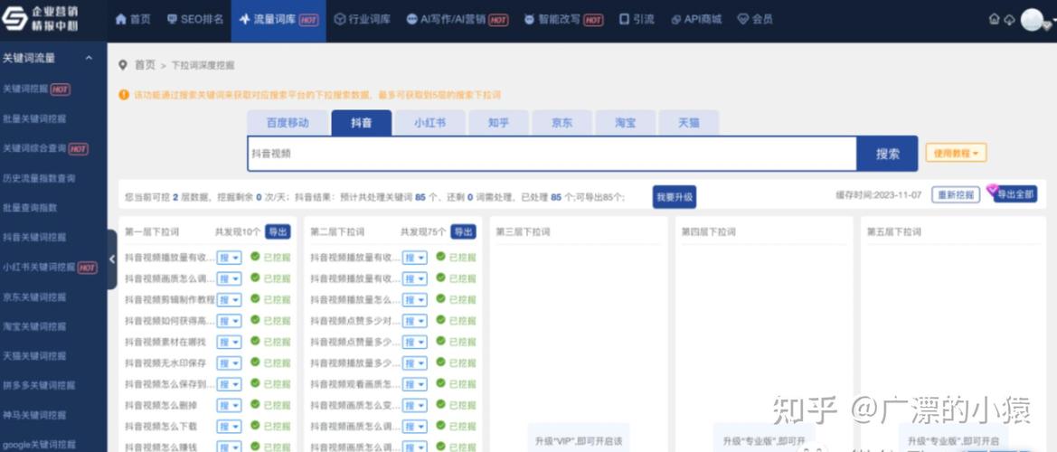This screenshot has height=452, width=1057.
Task: Click the orange info icon before the notice
Action: click(x=124, y=95)
